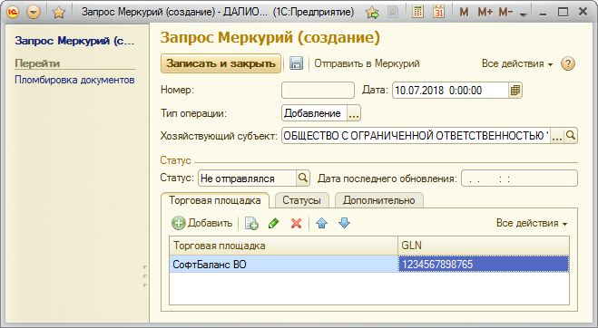Move row up with blue arrow
This screenshot has width=598, height=328.
pos(322,223)
